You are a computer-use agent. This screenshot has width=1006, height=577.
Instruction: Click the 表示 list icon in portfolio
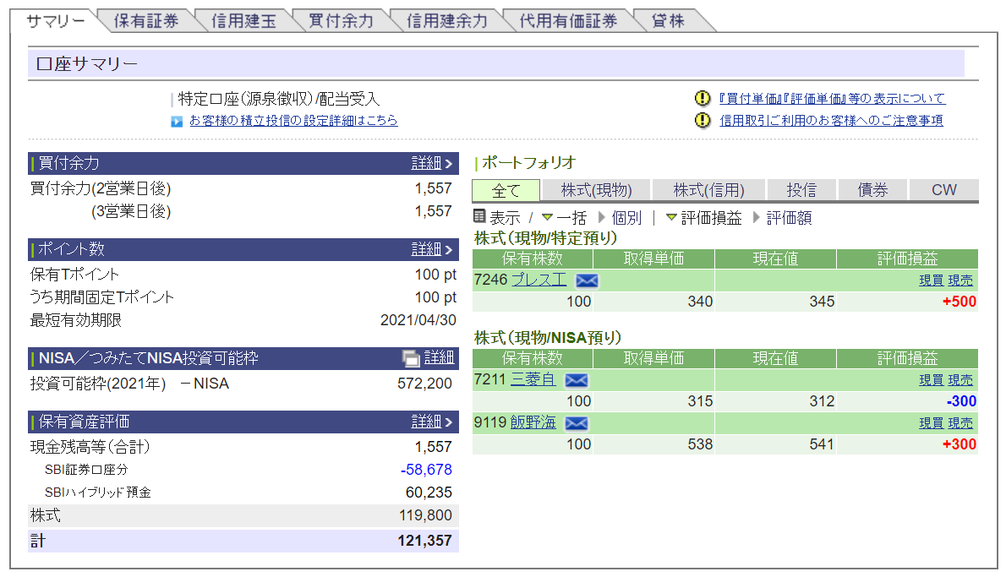click(x=479, y=216)
